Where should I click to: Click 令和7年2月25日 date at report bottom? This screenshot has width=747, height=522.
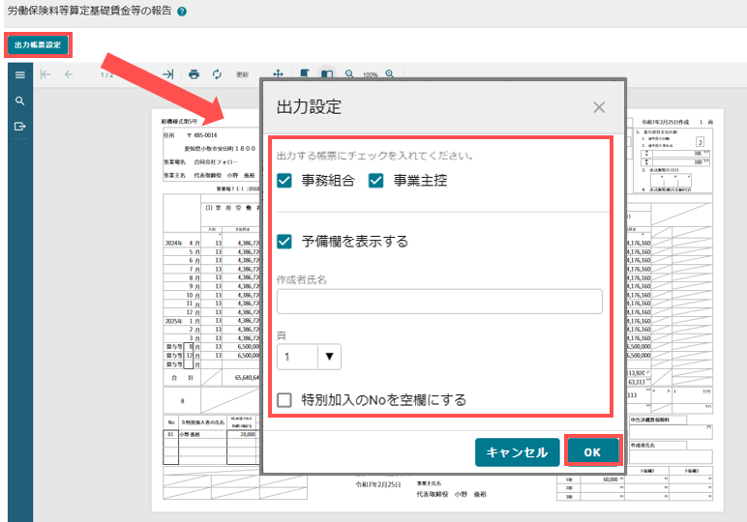pos(377,484)
